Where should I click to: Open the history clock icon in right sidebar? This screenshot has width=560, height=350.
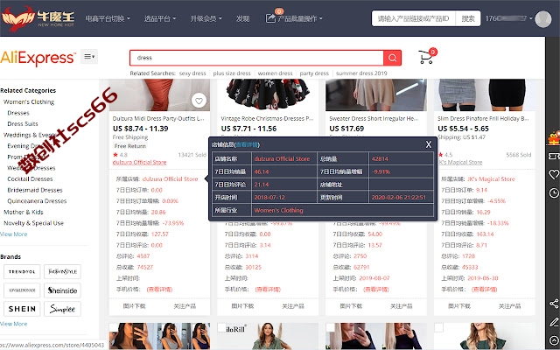tap(554, 192)
